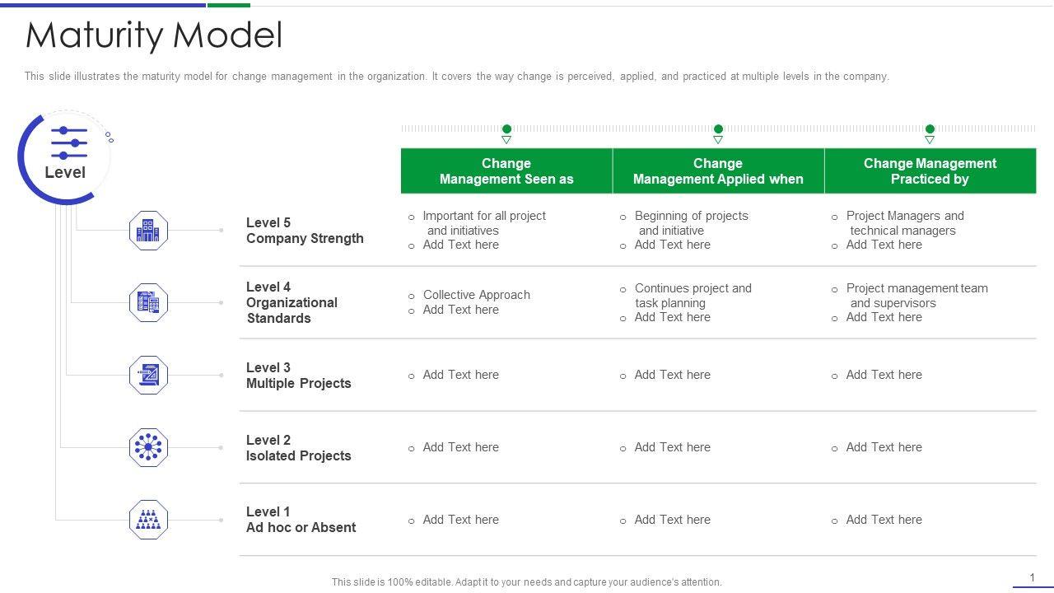Click Level 1 Ad hoc or Absent label
This screenshot has height=593, width=1054.
click(x=301, y=520)
